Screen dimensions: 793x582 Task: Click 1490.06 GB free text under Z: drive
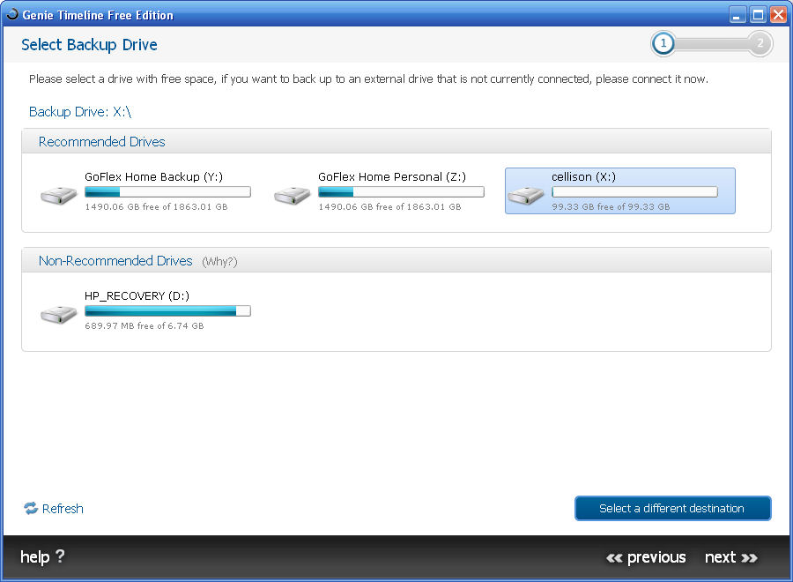point(390,206)
